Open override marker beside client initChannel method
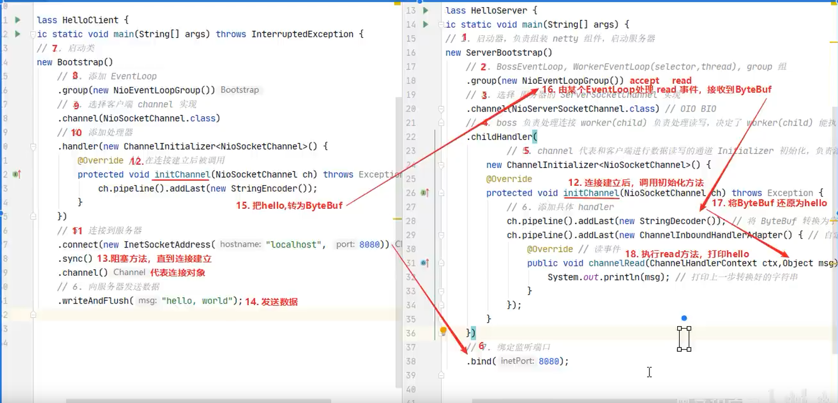 click(x=17, y=174)
